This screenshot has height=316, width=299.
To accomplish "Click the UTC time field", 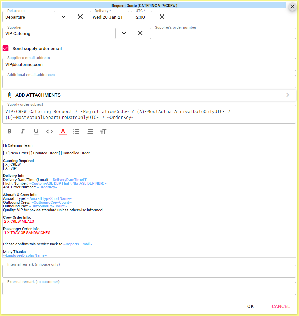I will pos(141,17).
